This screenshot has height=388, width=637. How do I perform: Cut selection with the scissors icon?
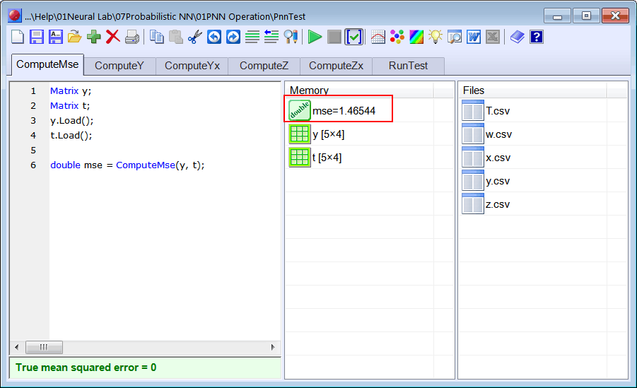point(195,37)
